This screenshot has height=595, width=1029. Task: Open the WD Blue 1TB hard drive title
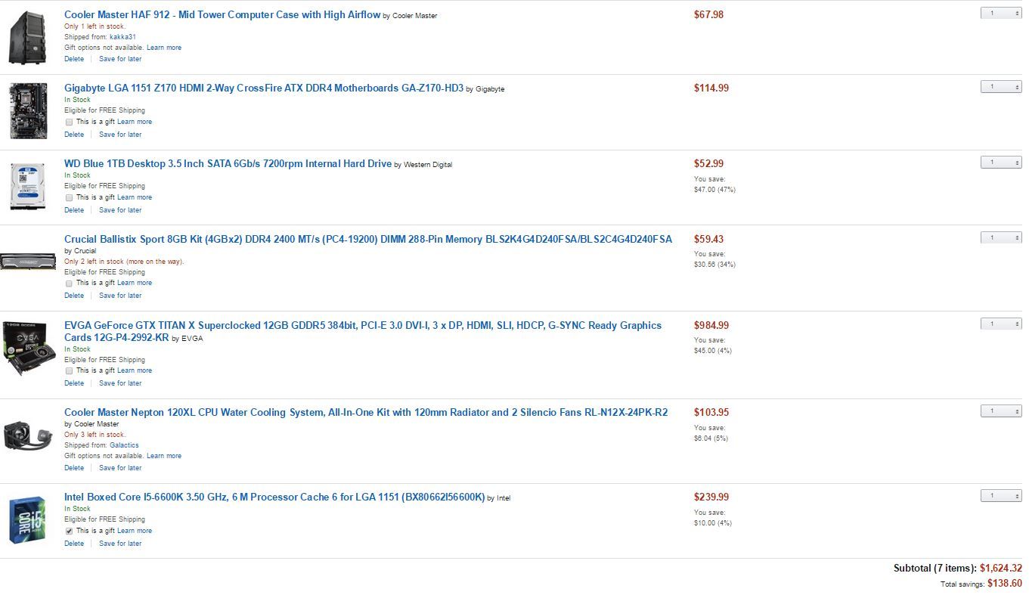click(228, 163)
